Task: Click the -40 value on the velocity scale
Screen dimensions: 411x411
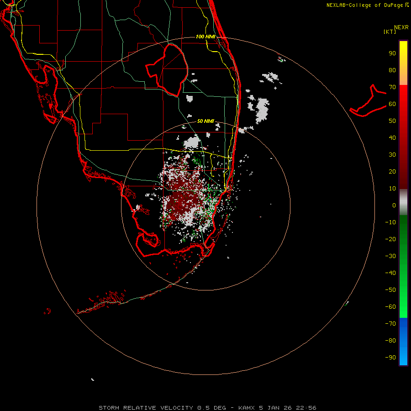Action: (390, 273)
